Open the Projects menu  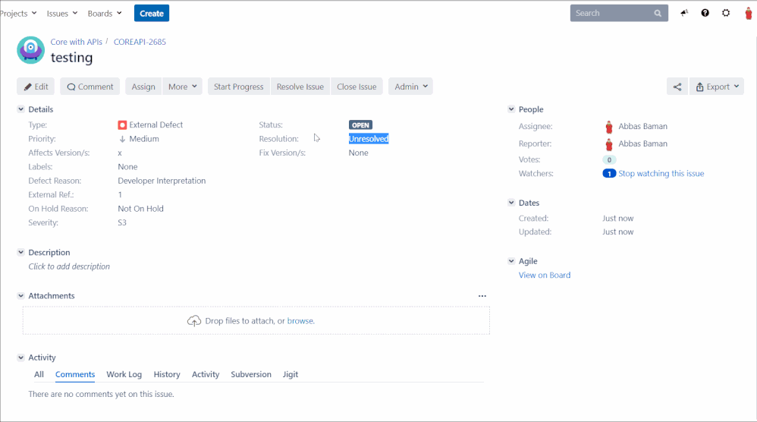pos(18,14)
